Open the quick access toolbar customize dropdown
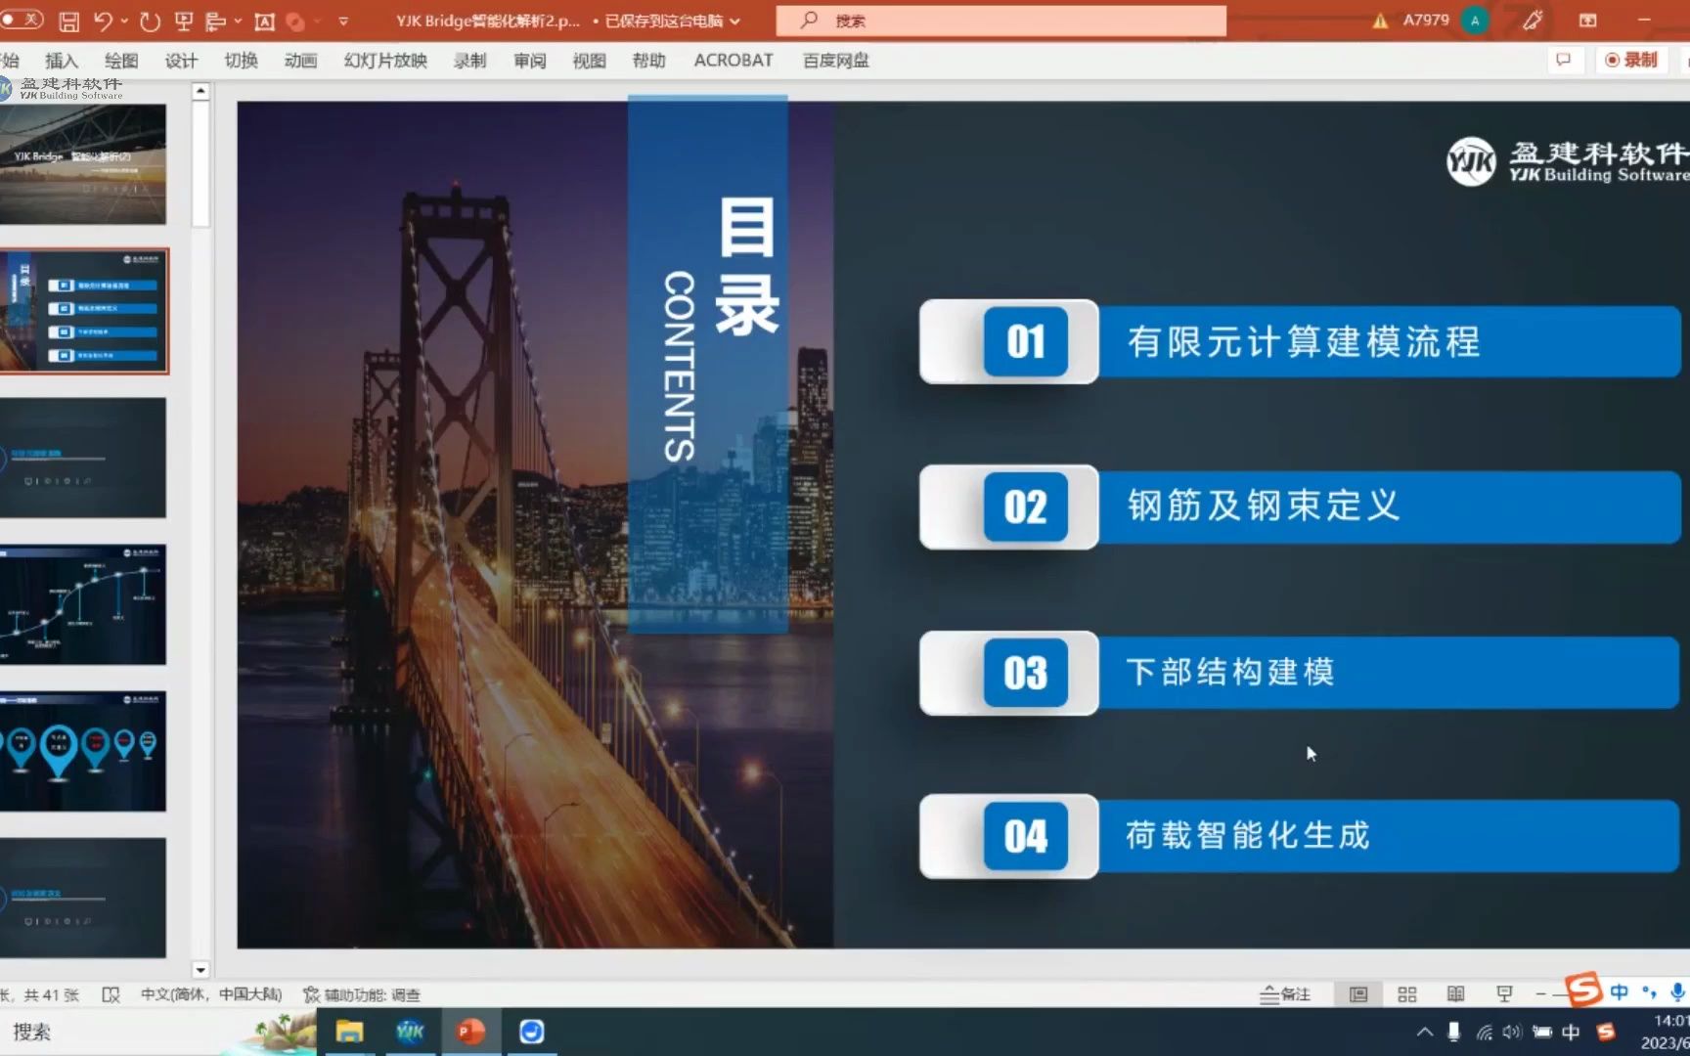Image resolution: width=1690 pixels, height=1056 pixels. (x=342, y=20)
